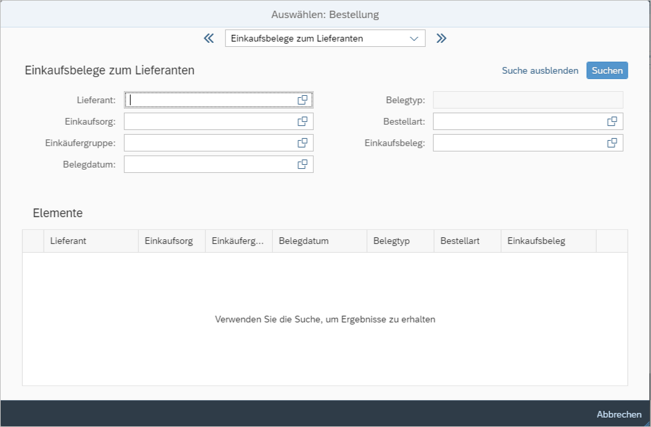Image resolution: width=651 pixels, height=427 pixels.
Task: Open value help icon for Einkäufergruppe field
Action: pyautogui.click(x=302, y=143)
